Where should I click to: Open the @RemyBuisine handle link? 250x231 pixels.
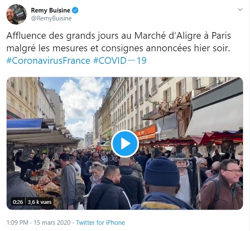51,18
